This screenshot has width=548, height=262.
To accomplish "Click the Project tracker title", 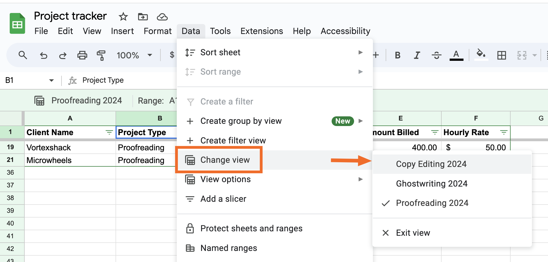I will coord(70,16).
